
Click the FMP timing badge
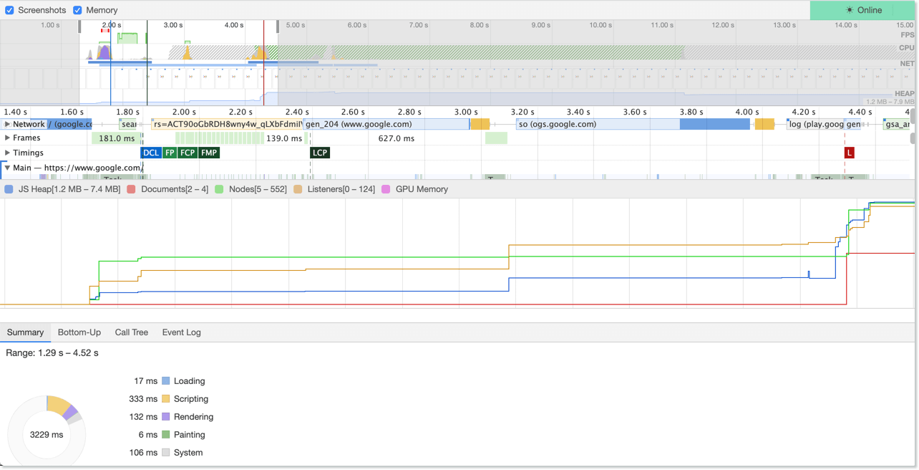pos(208,153)
